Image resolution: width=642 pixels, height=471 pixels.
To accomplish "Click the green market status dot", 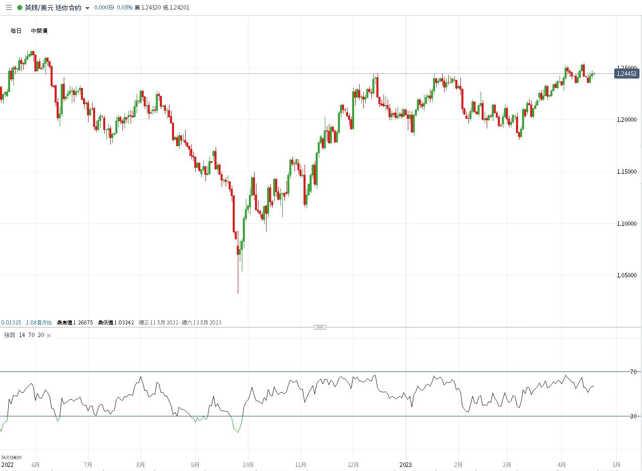I will [x=20, y=8].
